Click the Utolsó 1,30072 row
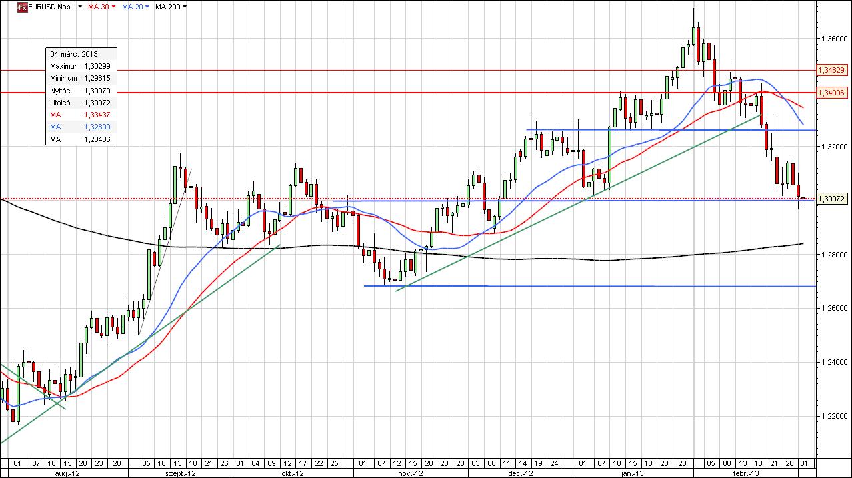The image size is (852, 478). pos(81,103)
